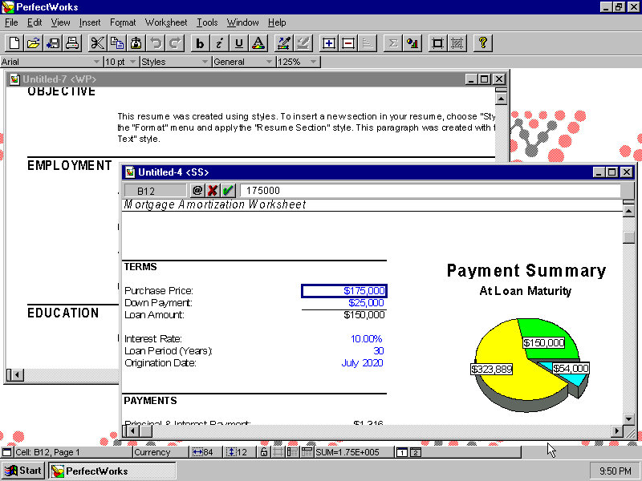Screen dimensions: 642x481
Task: Pick up format with eyedropper icon
Action: tap(283, 43)
